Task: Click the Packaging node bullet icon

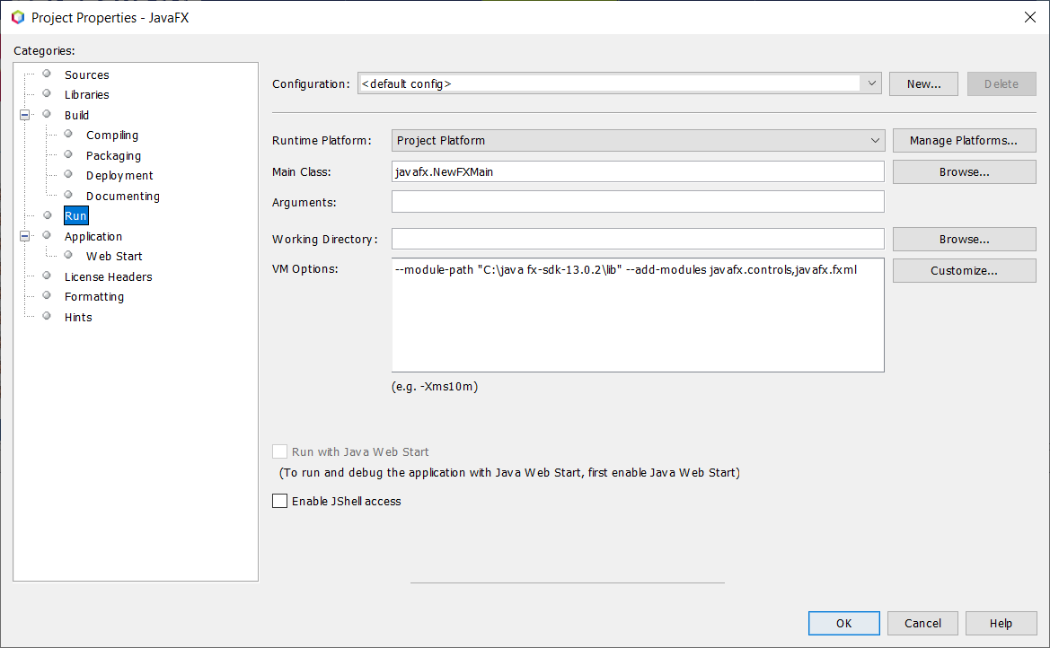Action: pos(68,154)
